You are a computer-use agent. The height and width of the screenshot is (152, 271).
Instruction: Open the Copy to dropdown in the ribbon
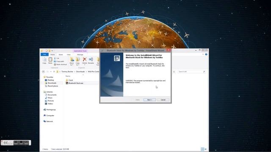tap(78, 62)
